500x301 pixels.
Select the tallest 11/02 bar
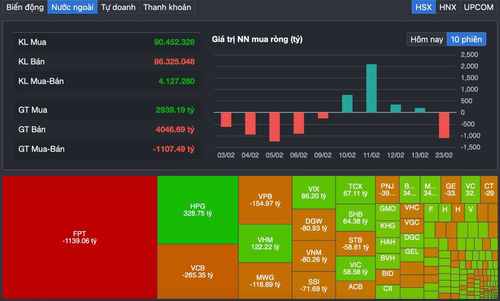click(x=371, y=88)
